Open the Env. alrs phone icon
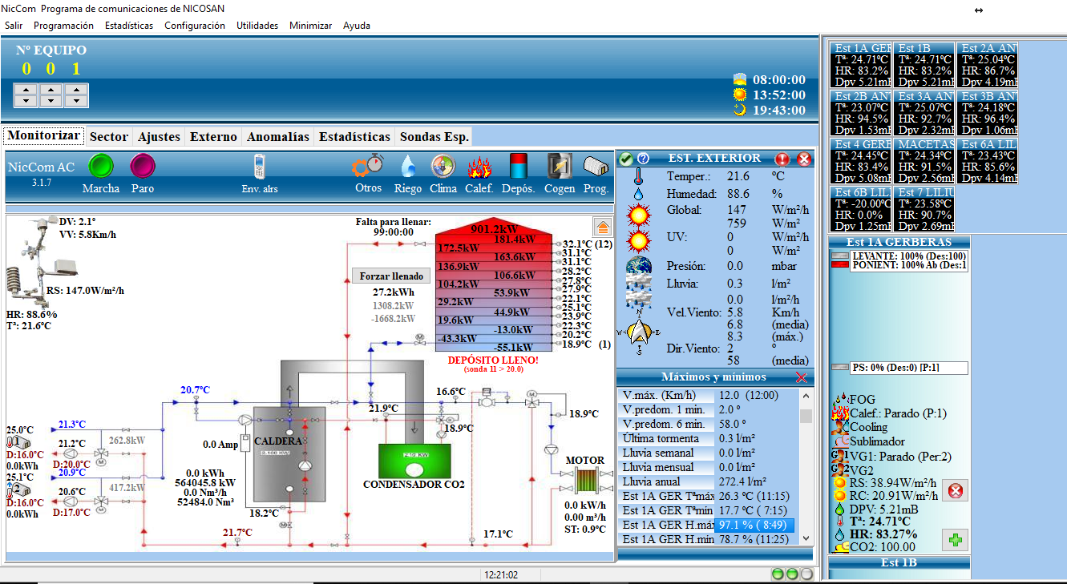Image resolution: width=1067 pixels, height=584 pixels. (260, 166)
